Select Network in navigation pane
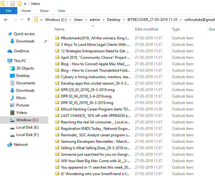This screenshot has height=176, width=215. (21, 145)
